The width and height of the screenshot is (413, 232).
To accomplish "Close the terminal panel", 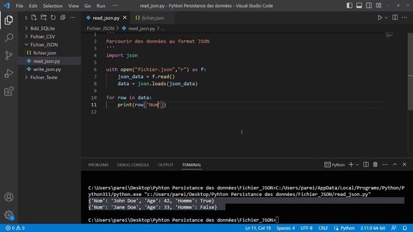I will pos(405,164).
